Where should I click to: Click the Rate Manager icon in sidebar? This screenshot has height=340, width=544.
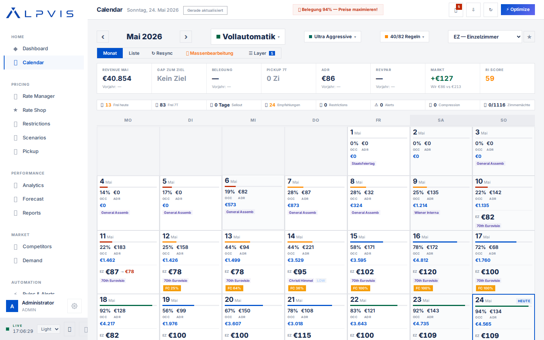[x=15, y=96]
